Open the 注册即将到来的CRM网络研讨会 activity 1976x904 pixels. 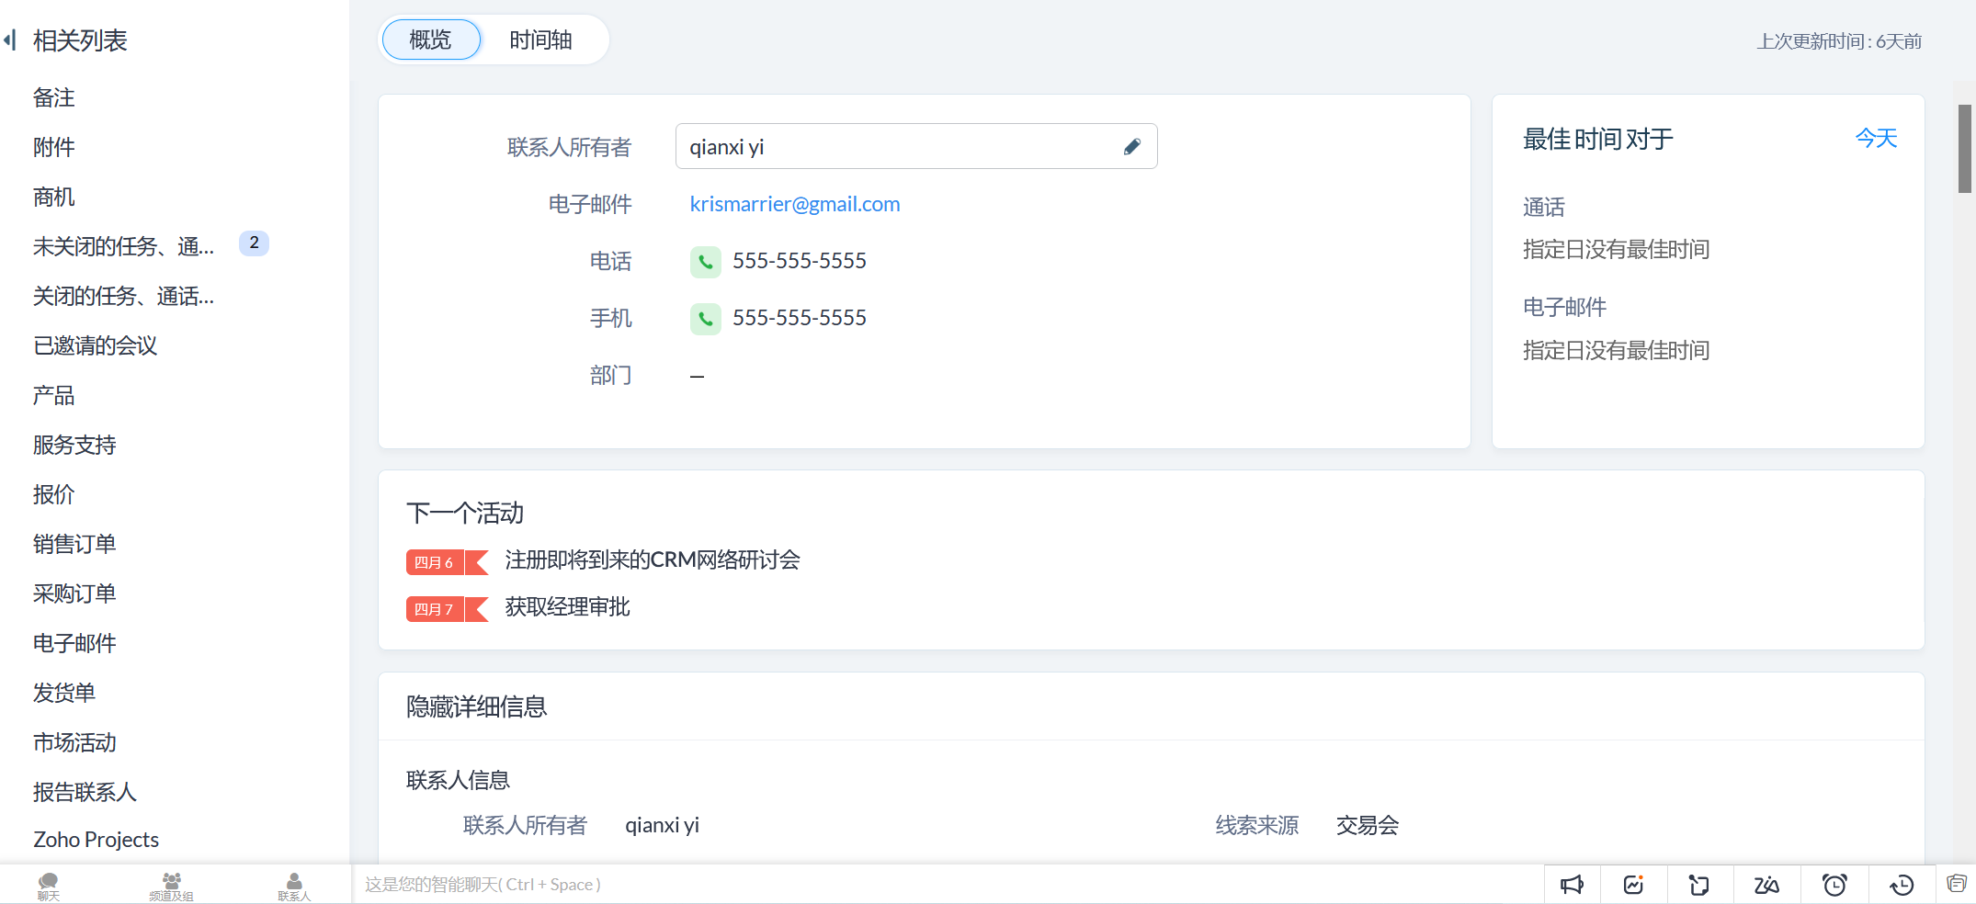coord(652,560)
